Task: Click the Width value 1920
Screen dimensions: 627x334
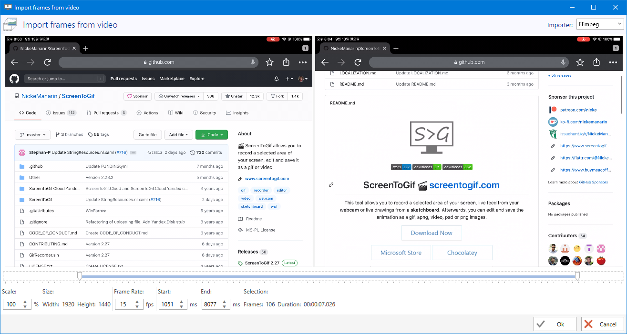Action: (x=68, y=304)
